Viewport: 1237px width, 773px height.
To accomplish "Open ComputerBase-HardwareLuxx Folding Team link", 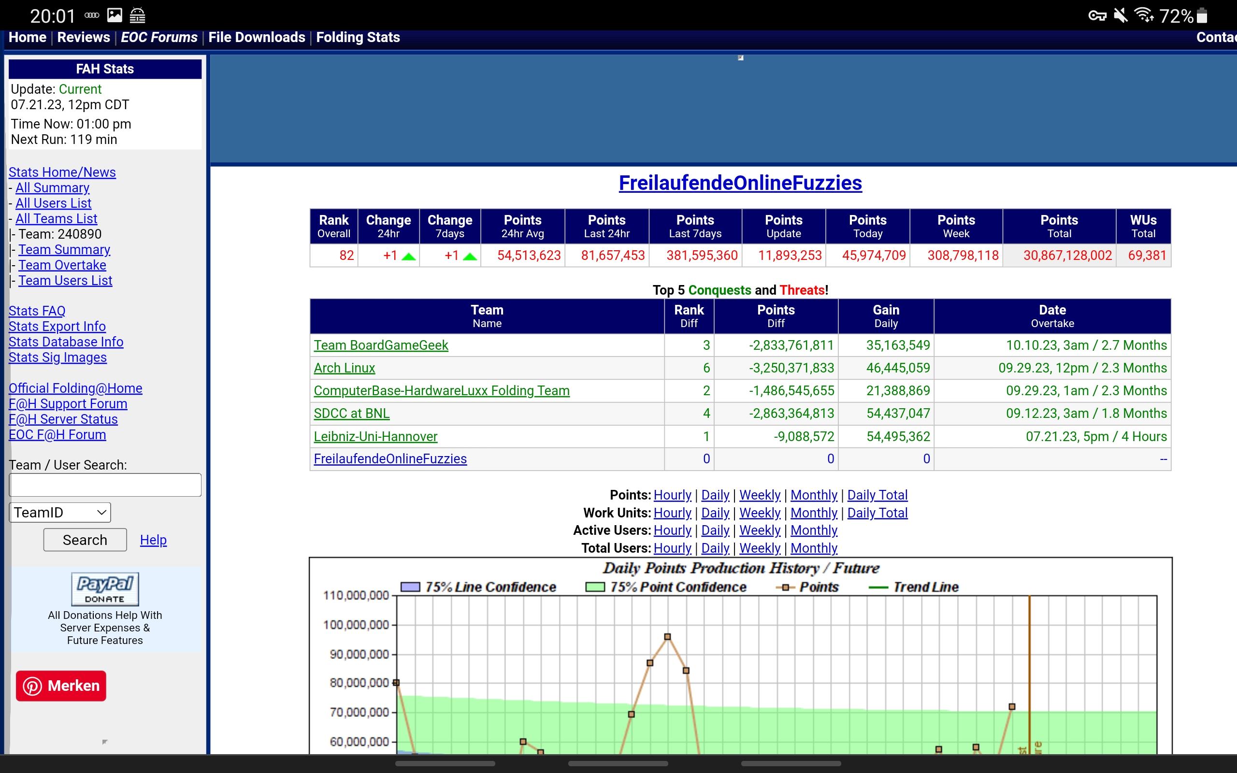I will tap(442, 390).
